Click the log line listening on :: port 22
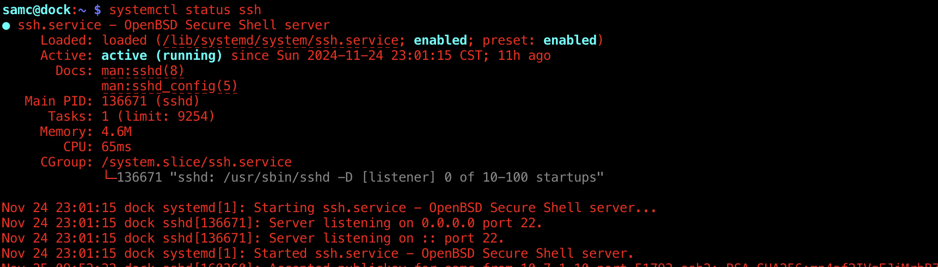Screen dimensions: 938x267 tap(253, 238)
